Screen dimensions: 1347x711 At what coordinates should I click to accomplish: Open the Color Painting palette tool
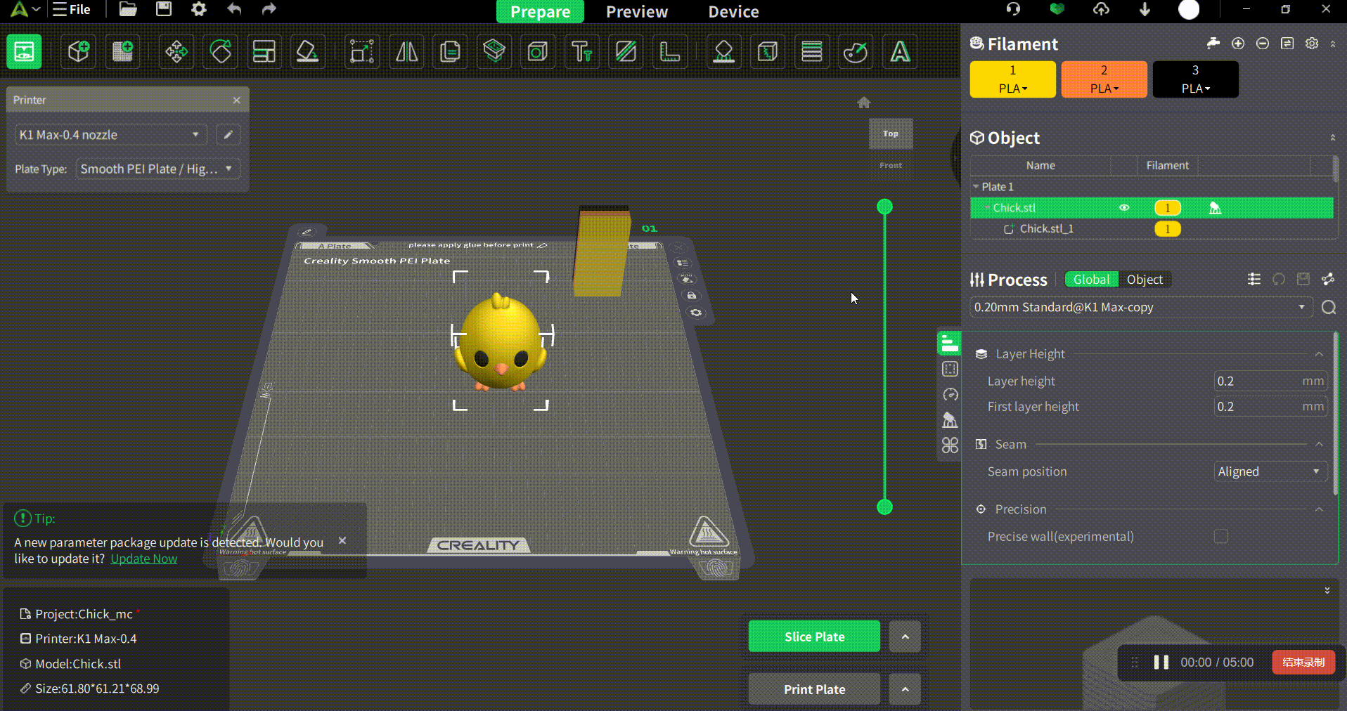(x=856, y=51)
